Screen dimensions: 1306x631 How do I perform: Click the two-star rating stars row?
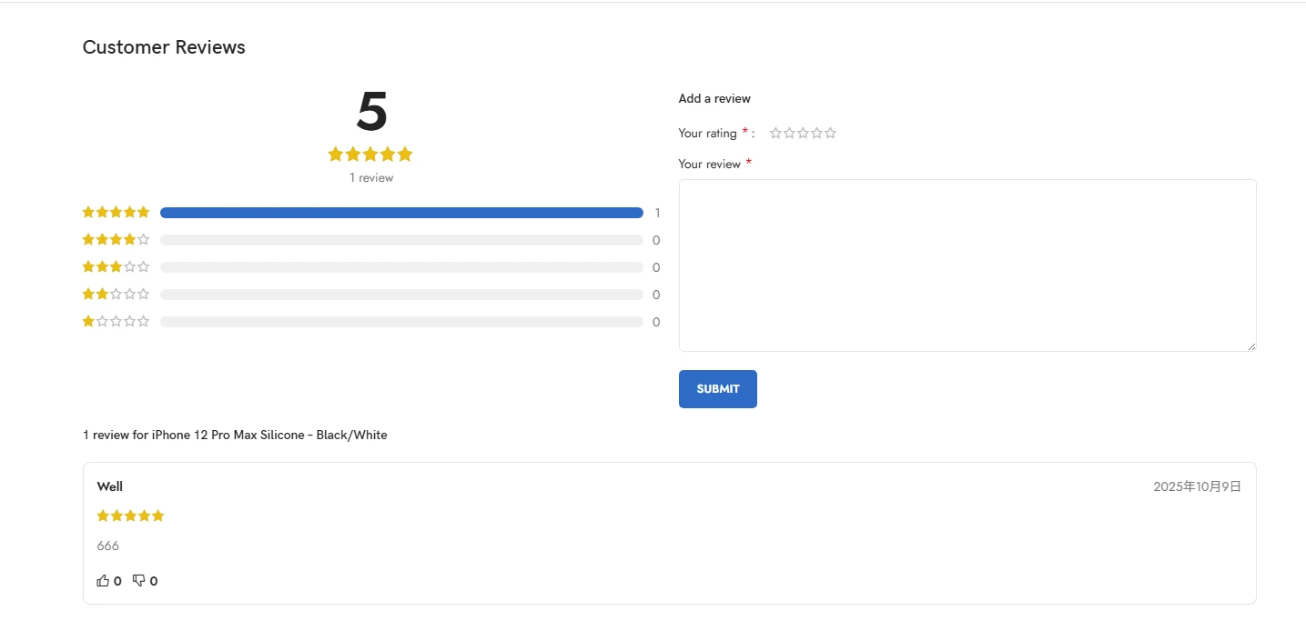coord(116,295)
